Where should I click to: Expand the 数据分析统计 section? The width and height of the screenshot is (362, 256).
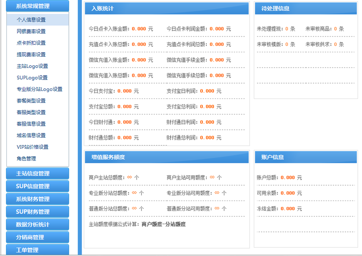(37, 224)
